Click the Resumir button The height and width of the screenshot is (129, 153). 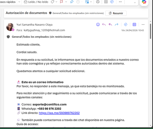(x=116, y=13)
